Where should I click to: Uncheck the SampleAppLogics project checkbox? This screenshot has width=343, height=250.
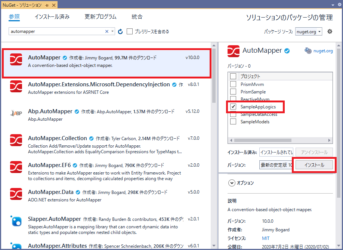pos(233,107)
